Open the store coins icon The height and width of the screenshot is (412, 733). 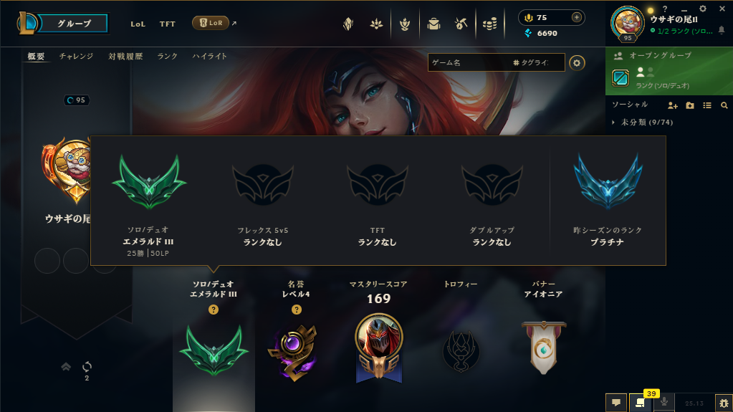(490, 24)
